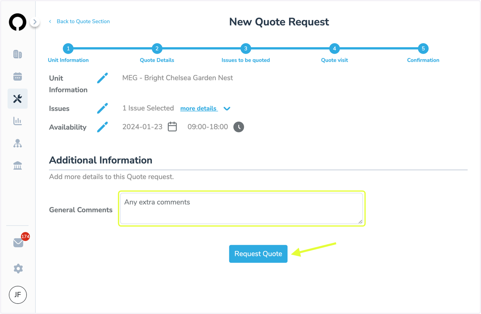Jump to step 5 Confirmation
The width and height of the screenshot is (481, 314).
coord(423,48)
